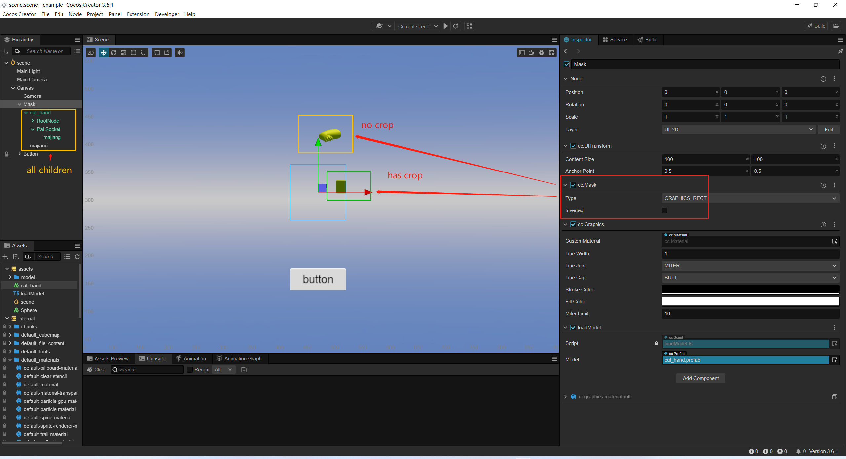Expand the model folder in Assets
846x459 pixels.
(10, 277)
